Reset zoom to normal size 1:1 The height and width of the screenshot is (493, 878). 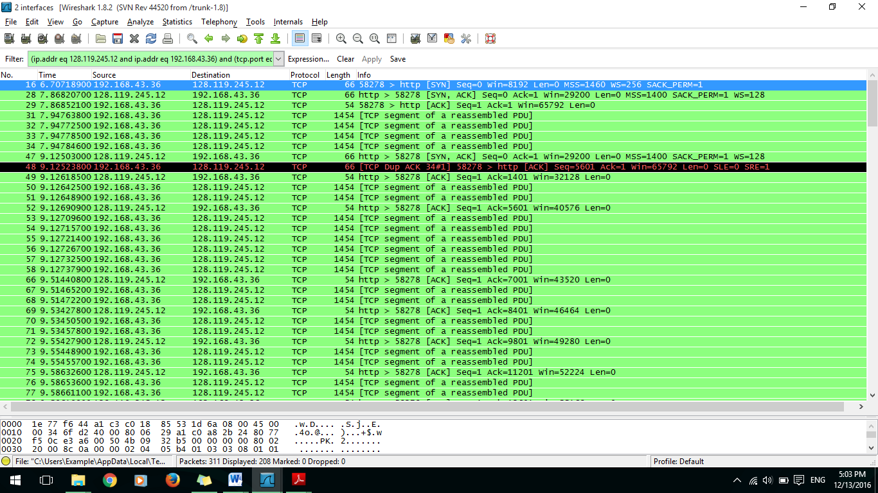(375, 39)
